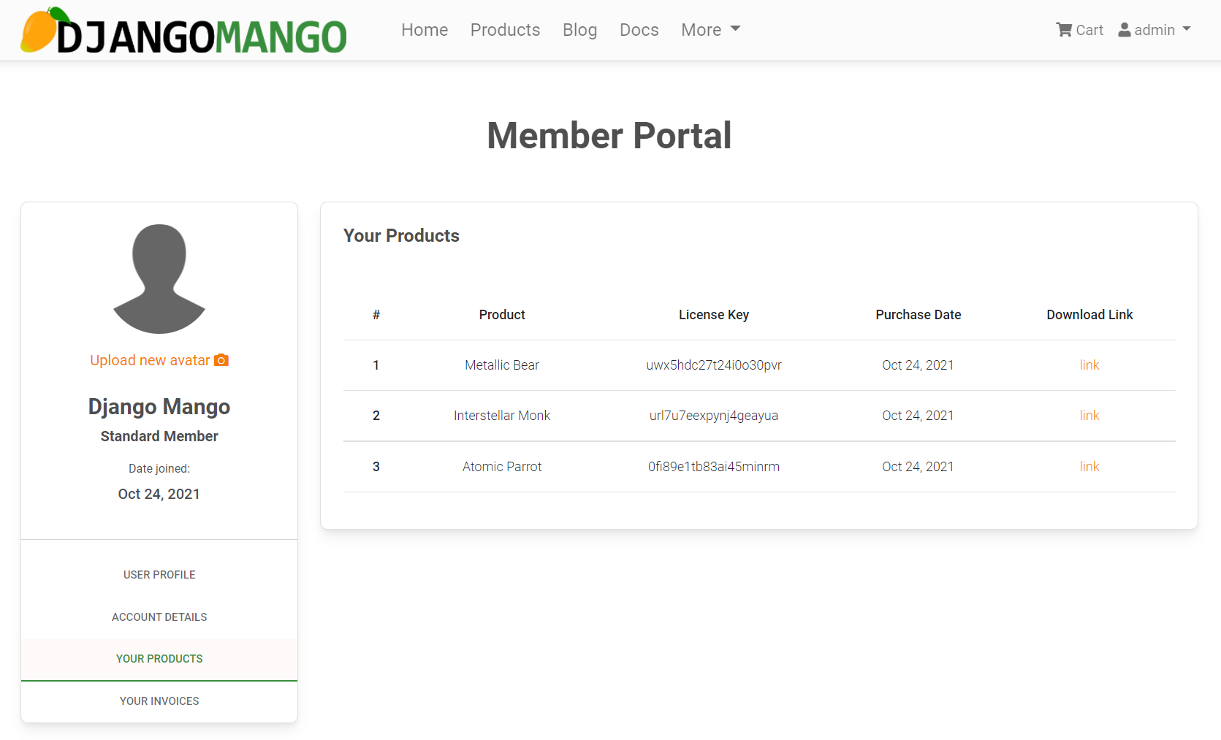Click the Product column header
The width and height of the screenshot is (1221, 740).
(x=502, y=315)
